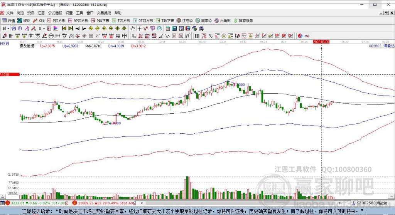395x215 pixels.
Task: Open the P四方形 tool
Action: (x=56, y=21)
